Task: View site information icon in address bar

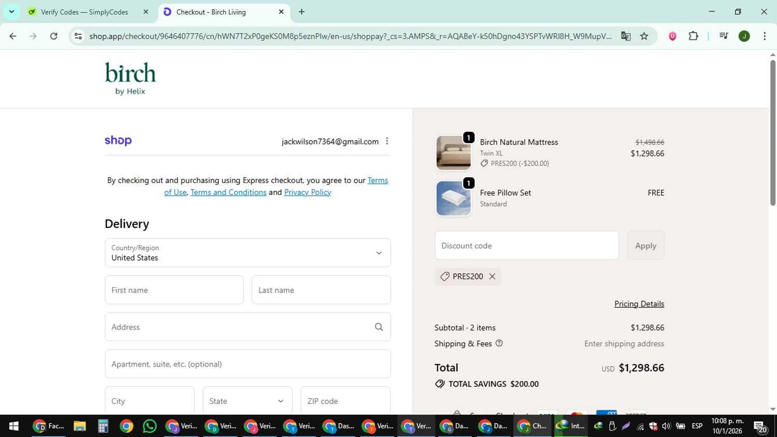Action: pyautogui.click(x=78, y=36)
